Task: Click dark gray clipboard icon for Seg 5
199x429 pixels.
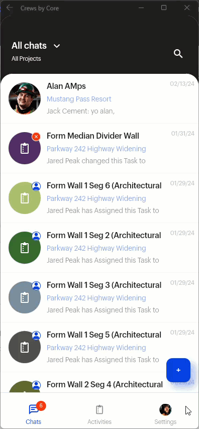Action: [25, 348]
